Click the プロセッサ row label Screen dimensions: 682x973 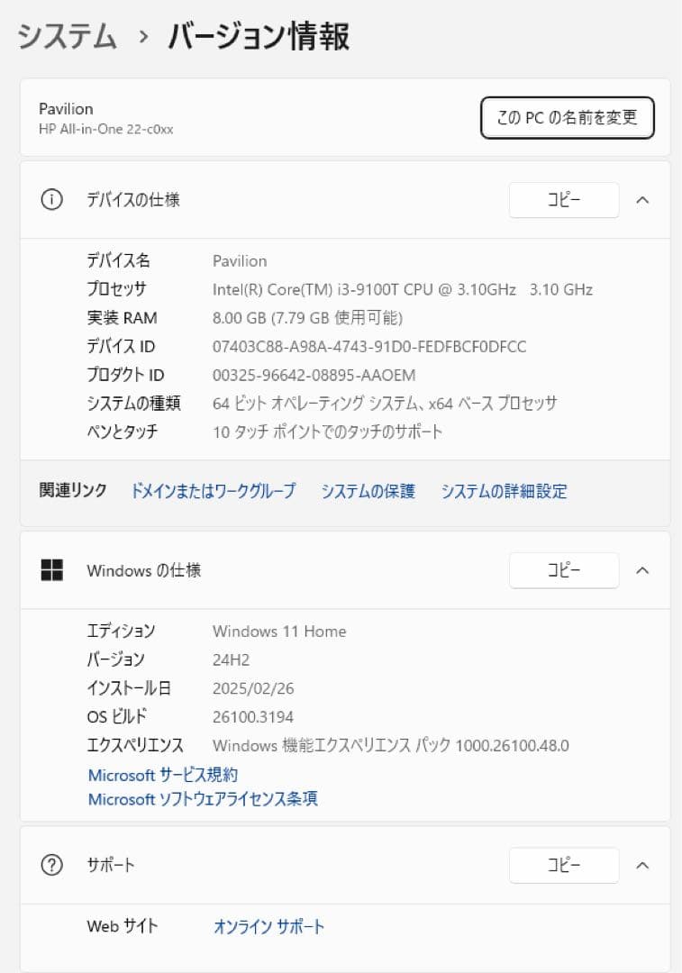[116, 289]
